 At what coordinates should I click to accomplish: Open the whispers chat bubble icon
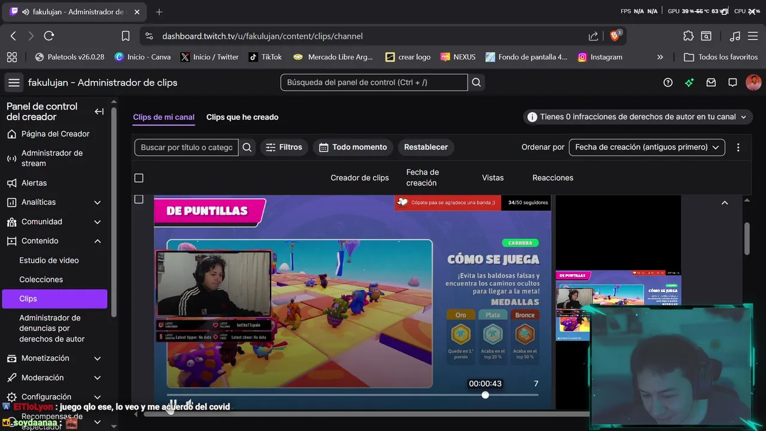(732, 83)
